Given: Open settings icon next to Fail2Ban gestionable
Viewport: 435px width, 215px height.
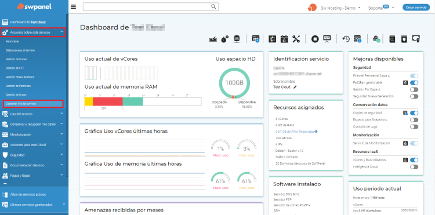Looking at the screenshot, I should (405, 82).
